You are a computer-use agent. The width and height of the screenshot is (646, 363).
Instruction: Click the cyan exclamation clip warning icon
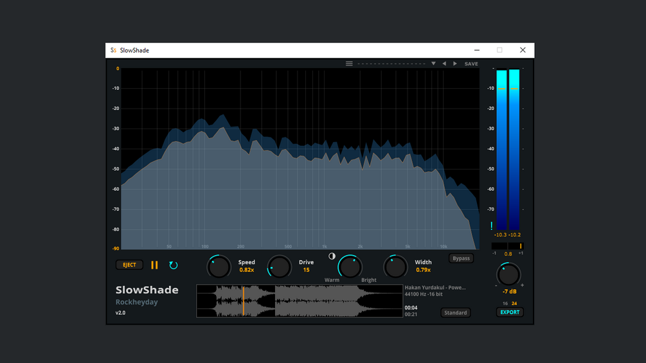click(x=492, y=226)
